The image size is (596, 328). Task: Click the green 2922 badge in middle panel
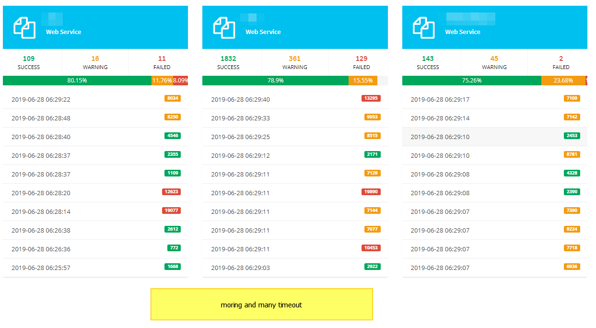click(372, 266)
